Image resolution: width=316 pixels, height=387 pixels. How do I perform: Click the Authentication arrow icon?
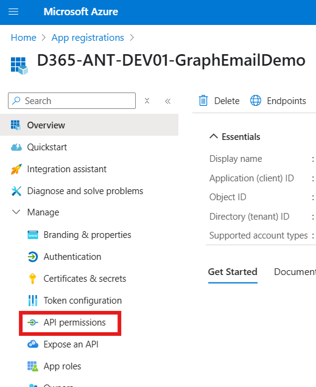click(33, 257)
